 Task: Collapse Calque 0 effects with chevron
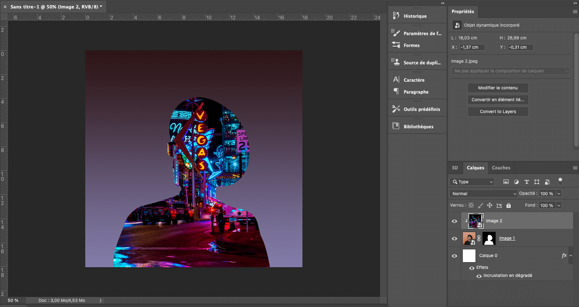pyautogui.click(x=571, y=256)
